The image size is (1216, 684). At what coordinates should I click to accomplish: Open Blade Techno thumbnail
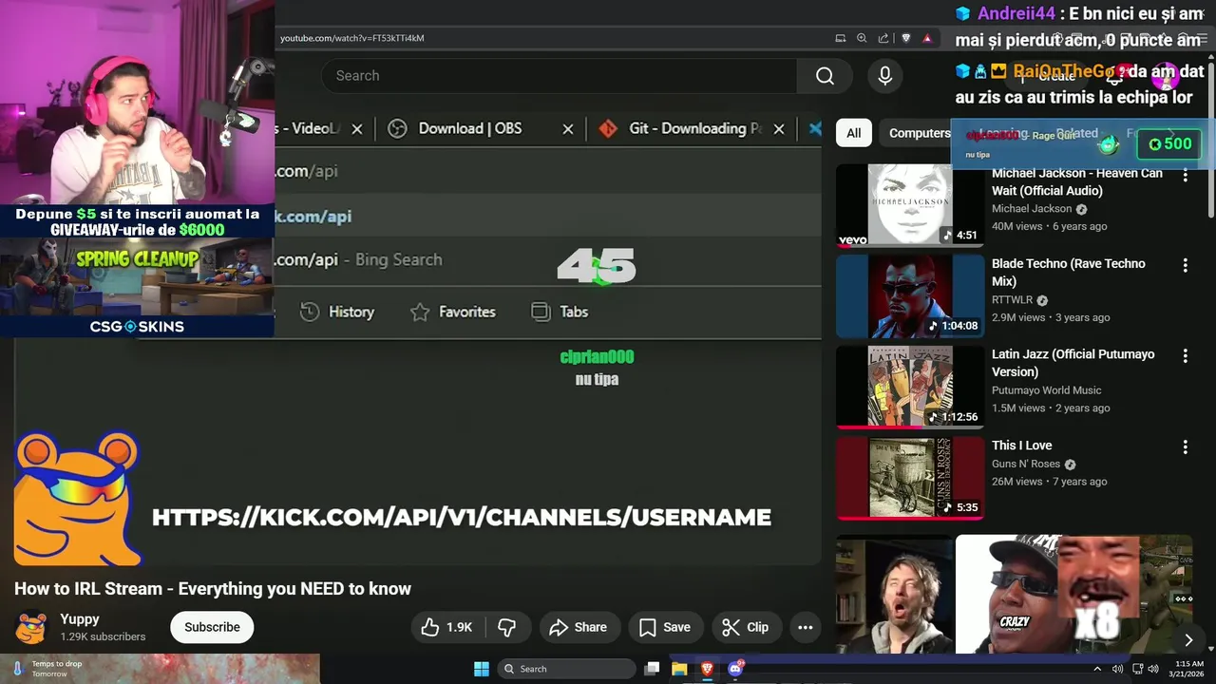click(x=910, y=296)
